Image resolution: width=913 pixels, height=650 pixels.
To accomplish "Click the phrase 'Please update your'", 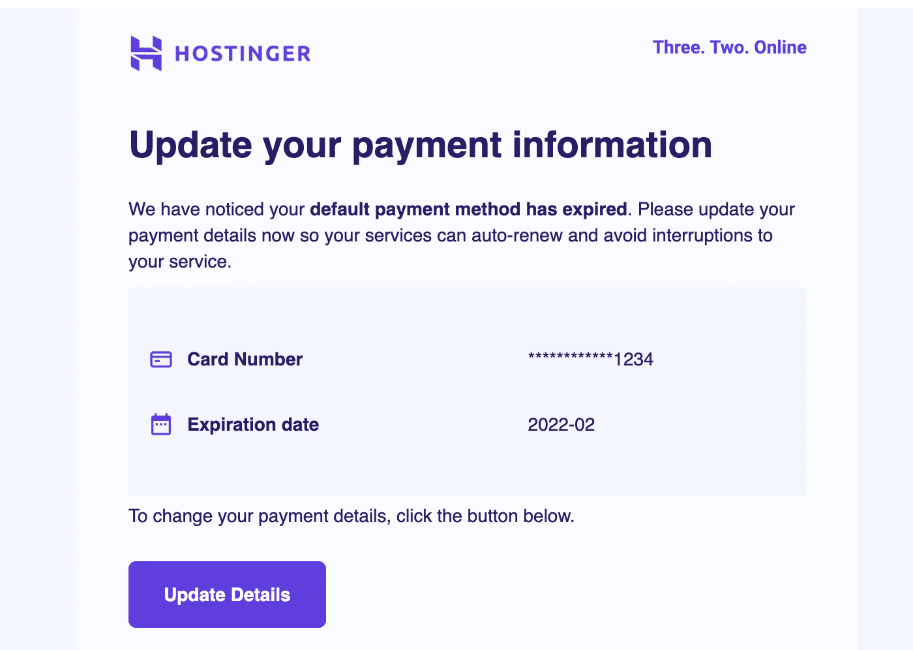I will point(716,209).
